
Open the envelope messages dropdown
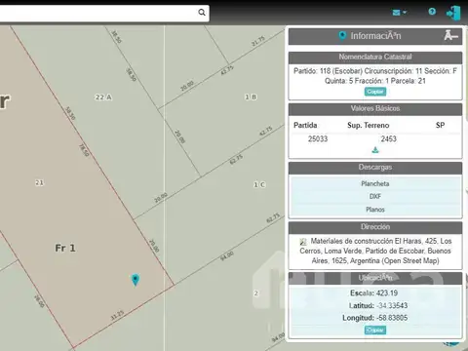[399, 13]
